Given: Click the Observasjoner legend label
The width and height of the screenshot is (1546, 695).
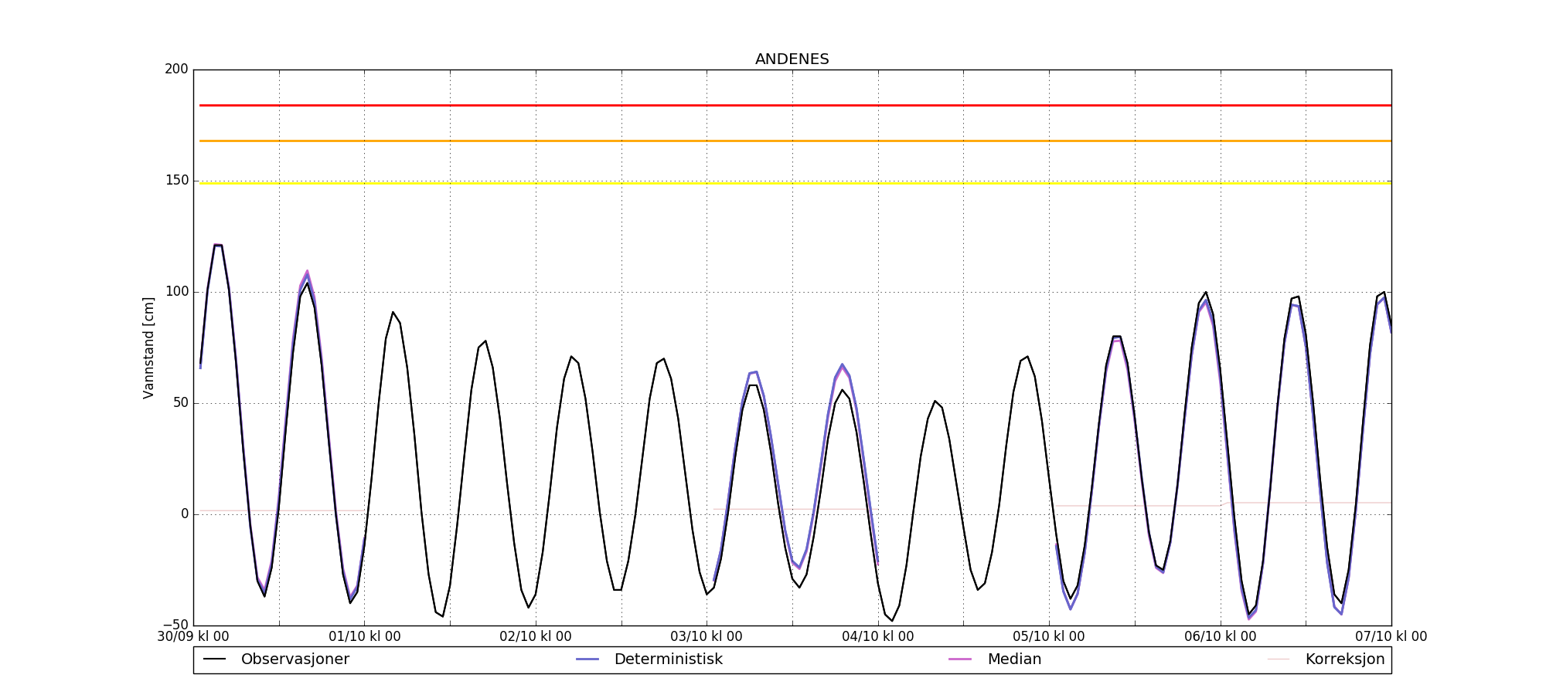Looking at the screenshot, I should (295, 659).
